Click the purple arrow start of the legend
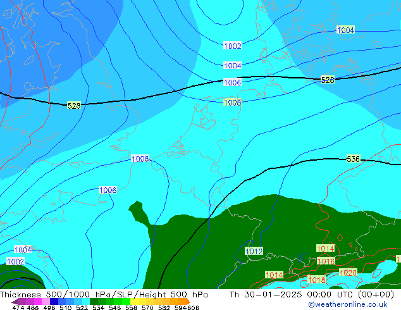Screen dimensions: 401x310 (x=15, y=302)
